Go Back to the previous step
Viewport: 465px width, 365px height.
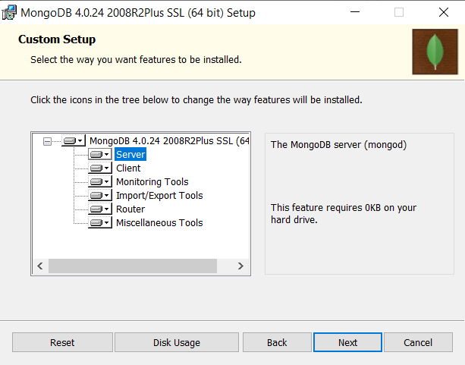pos(277,342)
